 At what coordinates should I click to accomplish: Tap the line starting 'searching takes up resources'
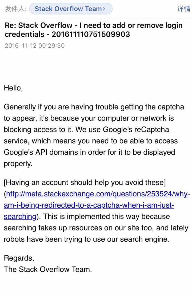(x=96, y=228)
